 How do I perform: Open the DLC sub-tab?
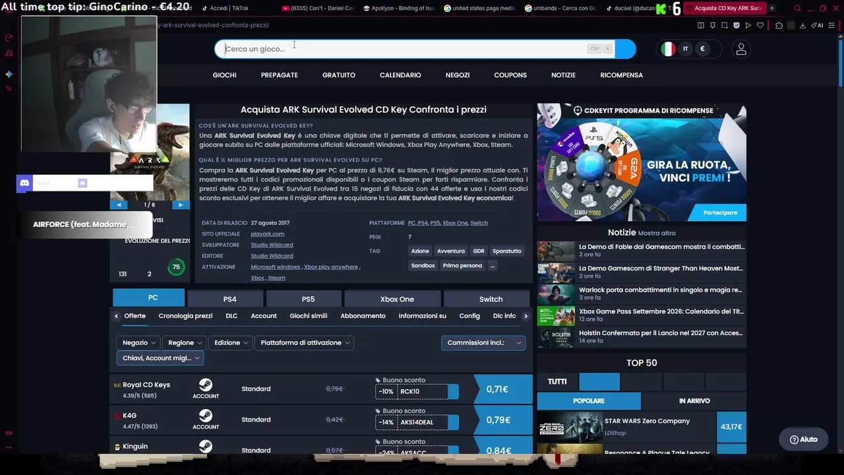231,316
